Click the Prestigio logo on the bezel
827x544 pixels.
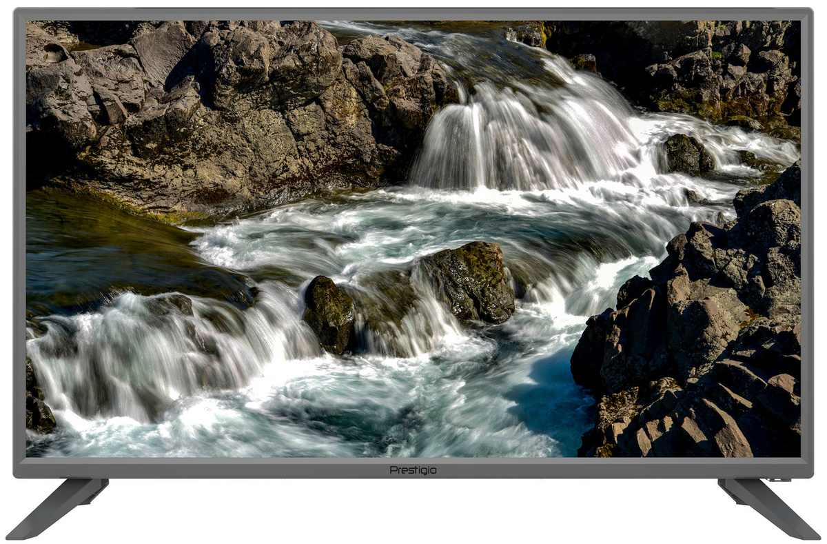[413, 470]
